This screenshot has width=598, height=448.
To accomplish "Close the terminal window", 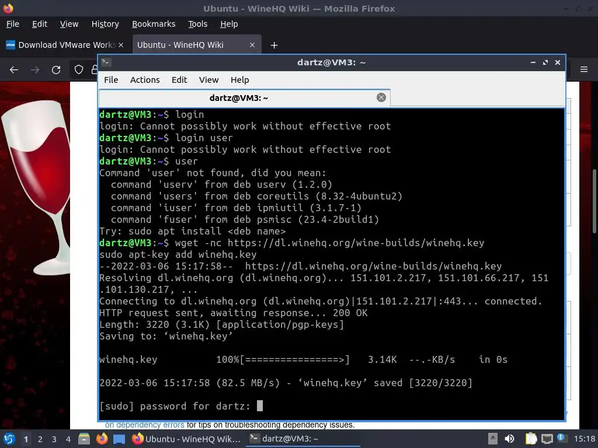I will [x=558, y=62].
